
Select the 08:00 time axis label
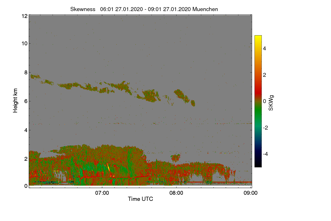[x=176, y=193]
